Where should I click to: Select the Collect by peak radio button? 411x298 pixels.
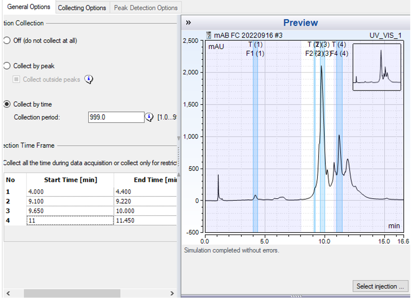point(7,66)
